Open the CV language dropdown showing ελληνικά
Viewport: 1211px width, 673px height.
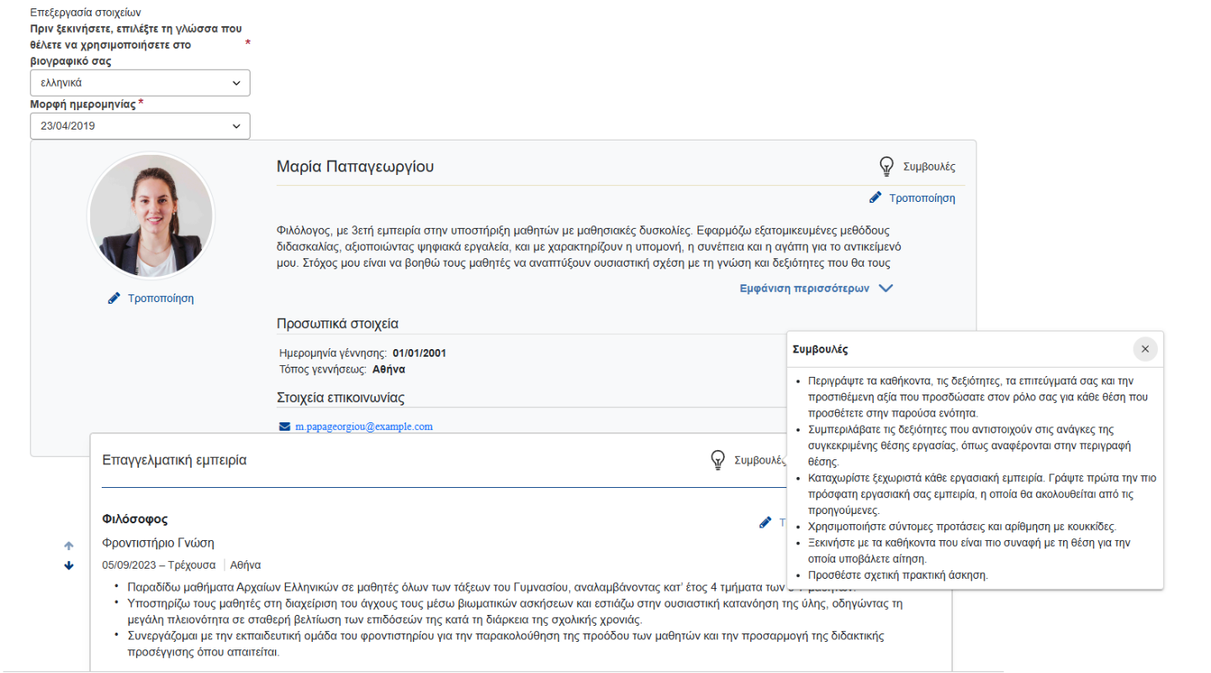(140, 83)
